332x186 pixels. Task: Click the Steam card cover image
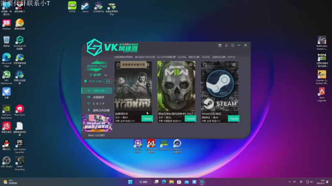[x=220, y=86]
